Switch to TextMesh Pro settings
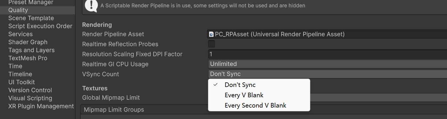This screenshot has width=447, height=119. tap(28, 58)
